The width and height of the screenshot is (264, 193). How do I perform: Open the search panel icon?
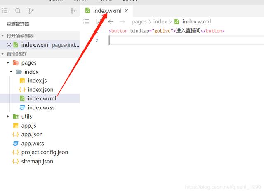(18, 11)
